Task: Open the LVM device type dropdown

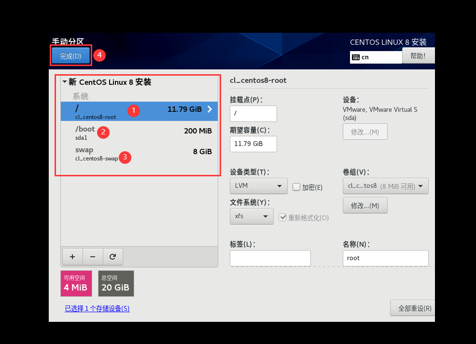Action: 259,186
